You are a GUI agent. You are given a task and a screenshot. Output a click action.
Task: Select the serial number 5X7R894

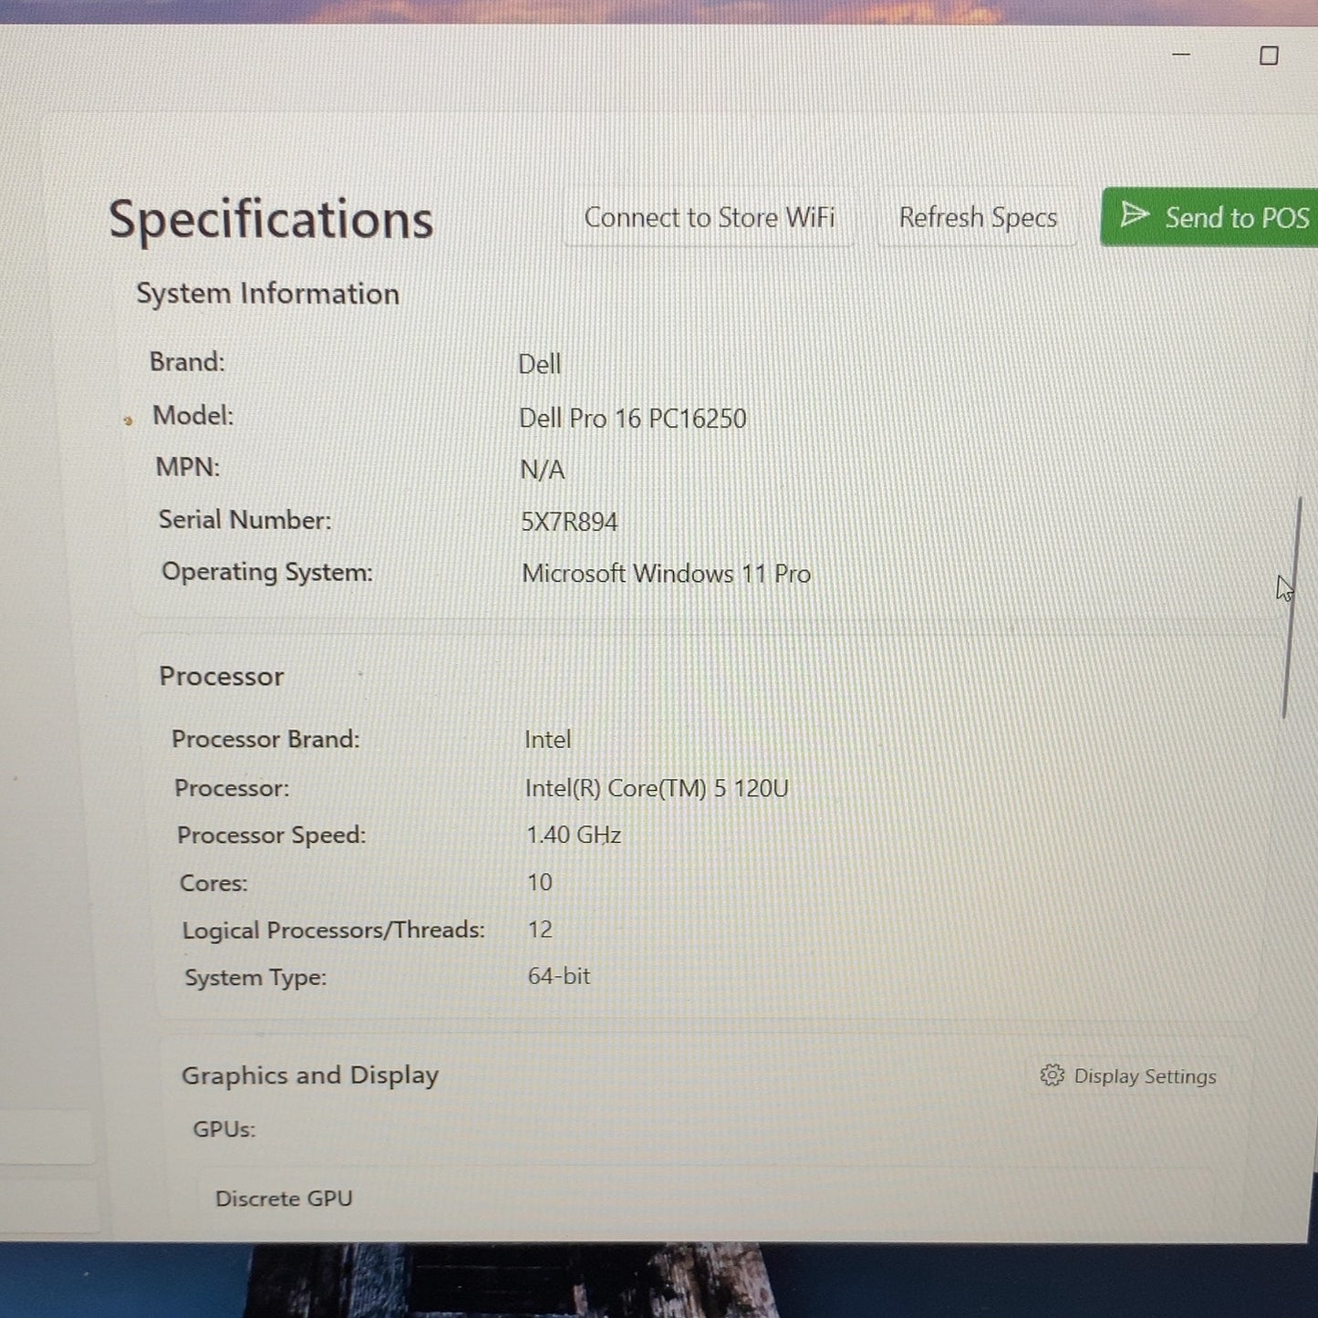569,522
